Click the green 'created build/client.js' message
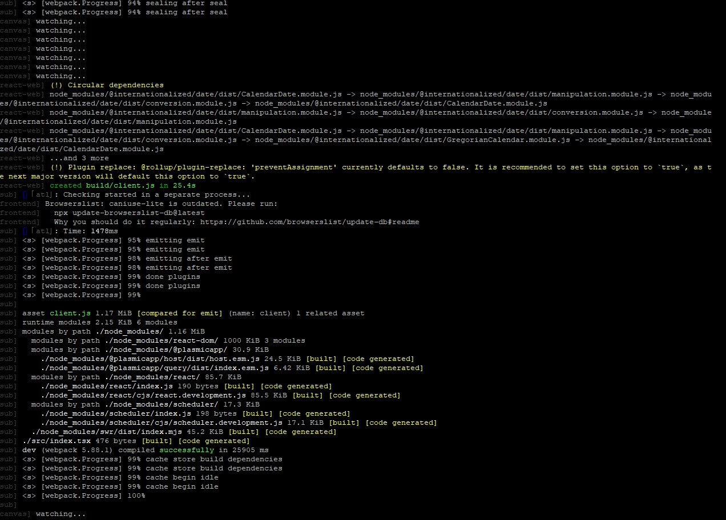Screen dimensions: 726x520 123,185
